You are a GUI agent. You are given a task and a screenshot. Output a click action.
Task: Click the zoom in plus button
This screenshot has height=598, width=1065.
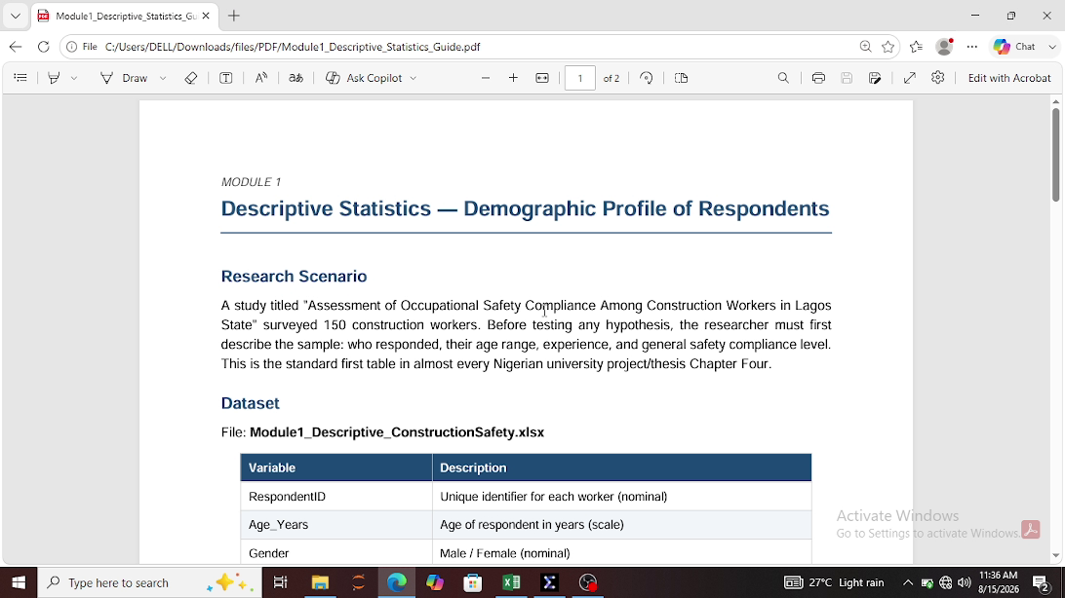pos(513,78)
